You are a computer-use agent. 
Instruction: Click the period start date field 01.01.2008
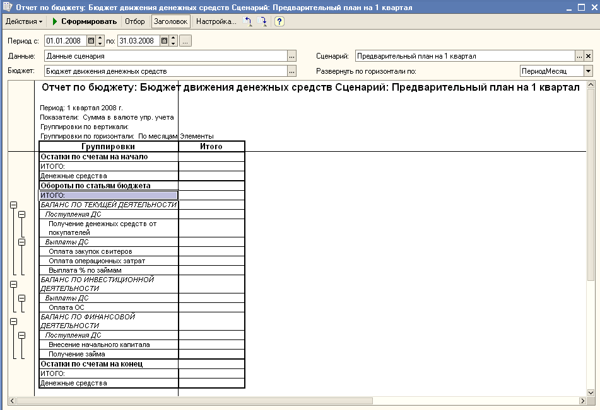pos(65,41)
